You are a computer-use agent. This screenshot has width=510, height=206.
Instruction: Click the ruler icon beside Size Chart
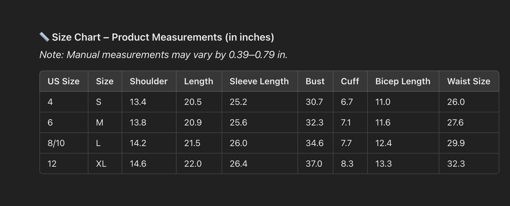click(44, 37)
